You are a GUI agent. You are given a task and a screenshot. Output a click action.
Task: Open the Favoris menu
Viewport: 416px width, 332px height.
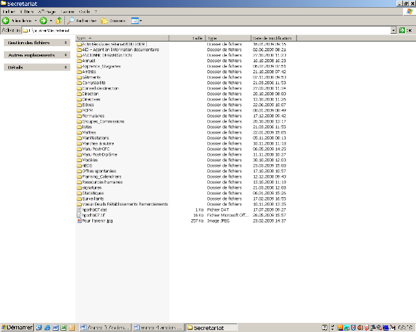pos(68,12)
